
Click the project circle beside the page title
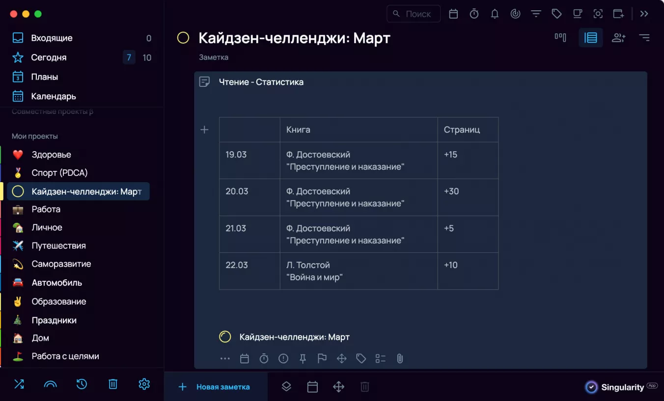click(183, 38)
